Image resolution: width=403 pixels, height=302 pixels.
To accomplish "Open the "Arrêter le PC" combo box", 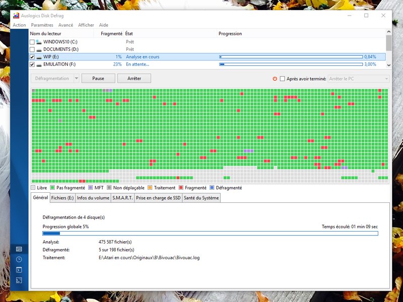I will [x=359, y=79].
